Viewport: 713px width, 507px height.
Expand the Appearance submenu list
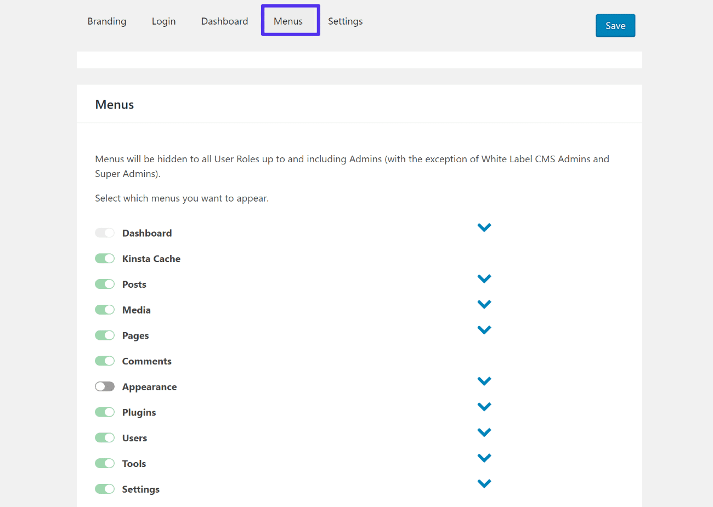pos(484,380)
